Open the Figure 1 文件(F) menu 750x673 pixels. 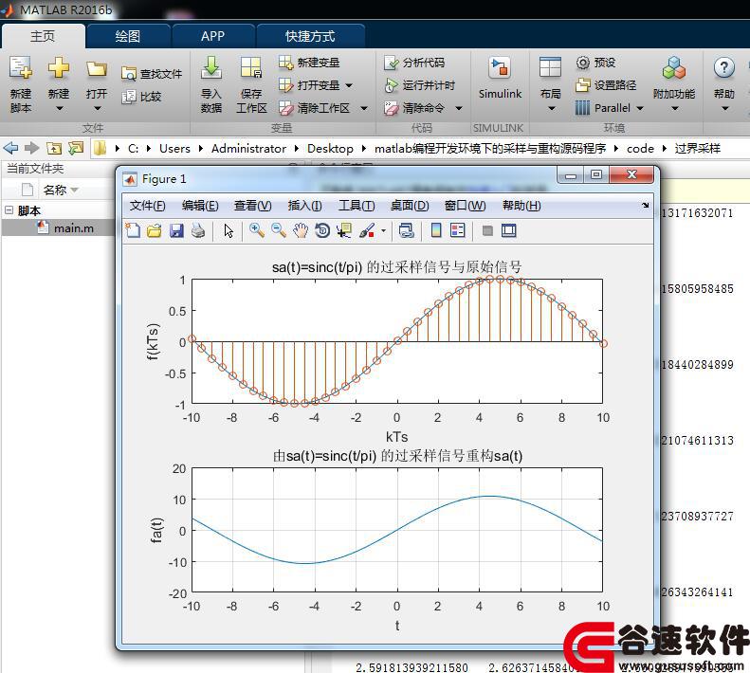[147, 206]
